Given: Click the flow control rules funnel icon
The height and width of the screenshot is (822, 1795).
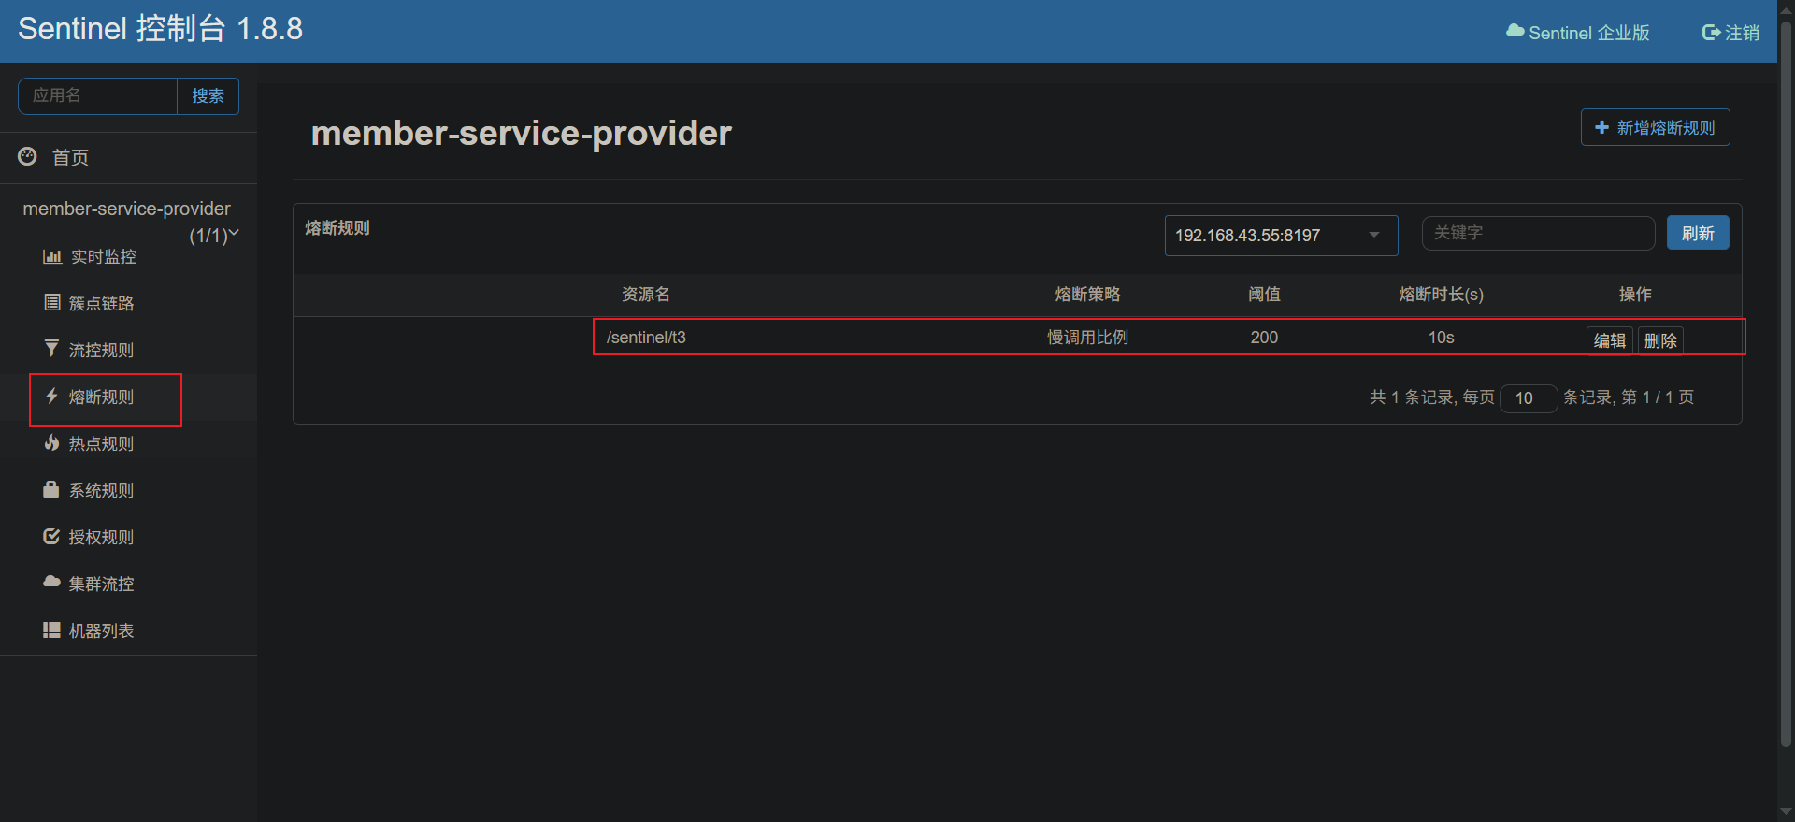Looking at the screenshot, I should click(x=51, y=349).
